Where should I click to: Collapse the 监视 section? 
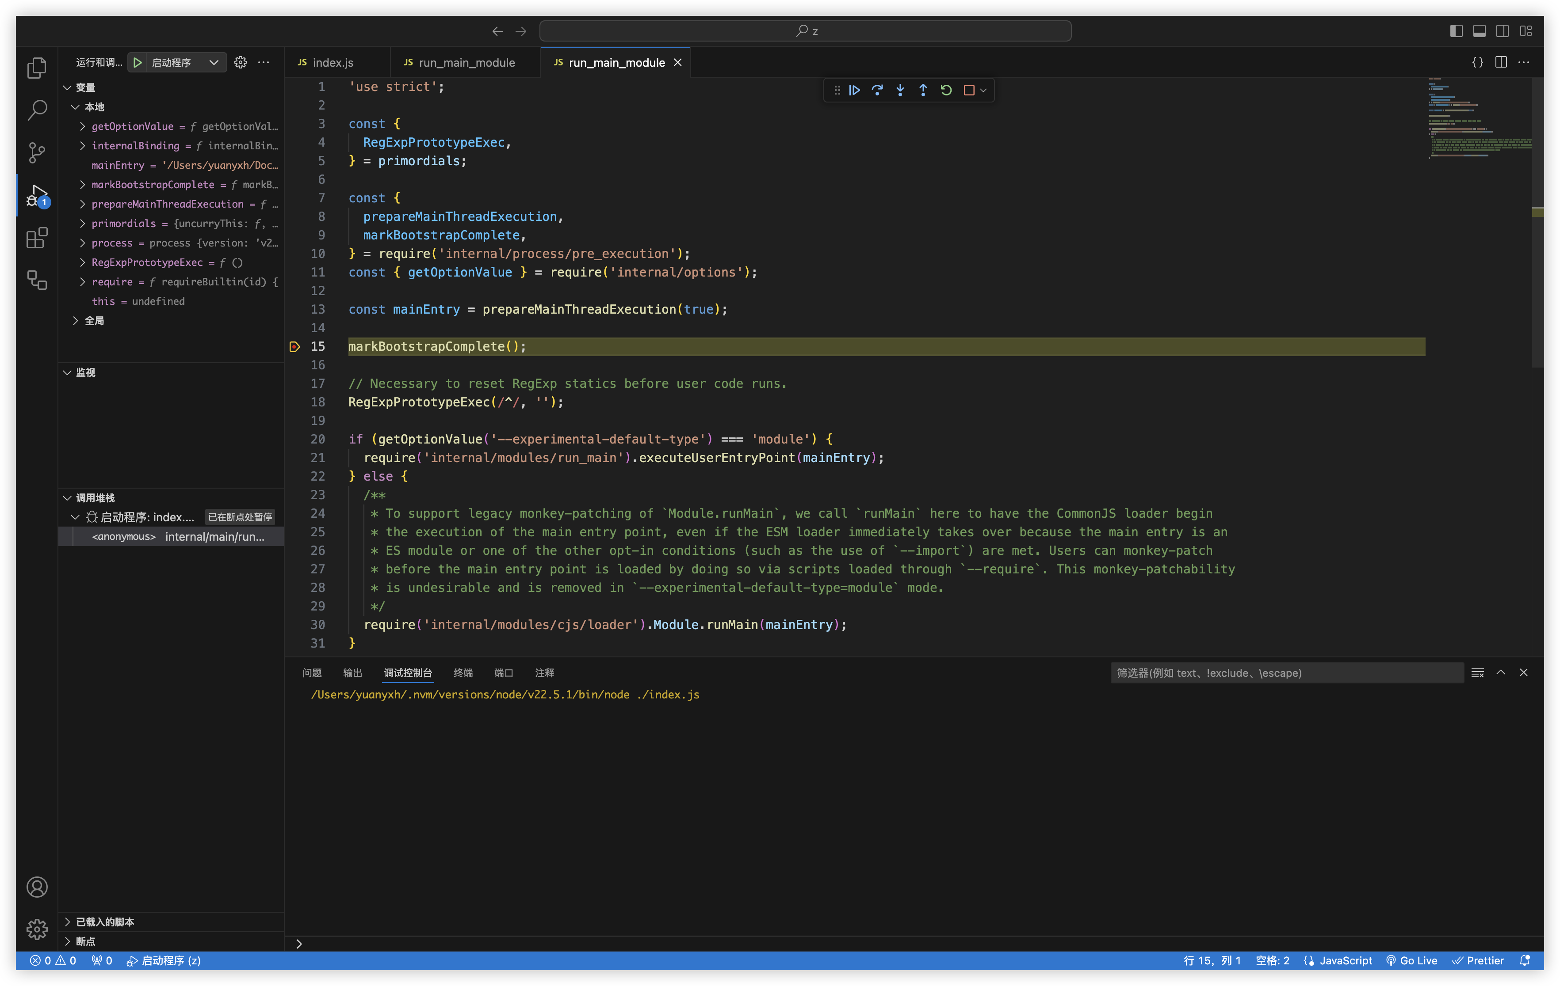(67, 372)
